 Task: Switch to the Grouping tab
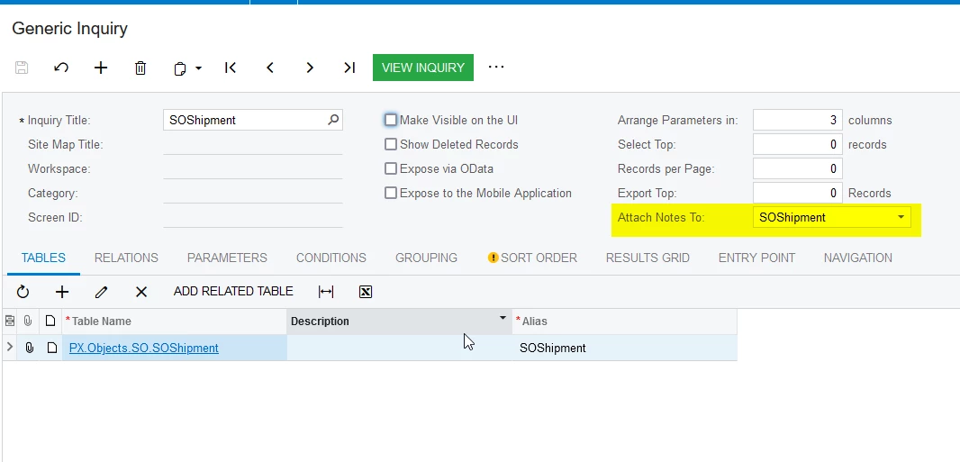point(426,258)
